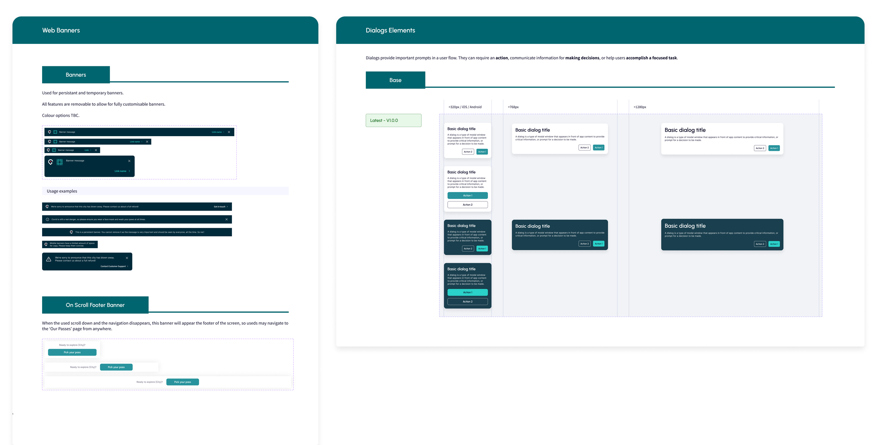Screen dimensions: 877x445
Task: Open the 'Get in touch' chevron link
Action: [x=221, y=207]
